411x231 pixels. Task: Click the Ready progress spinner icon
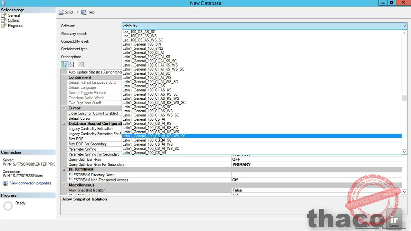coord(9,205)
